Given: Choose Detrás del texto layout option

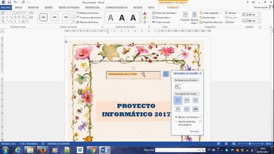Looking at the screenshot, I should (187, 110).
